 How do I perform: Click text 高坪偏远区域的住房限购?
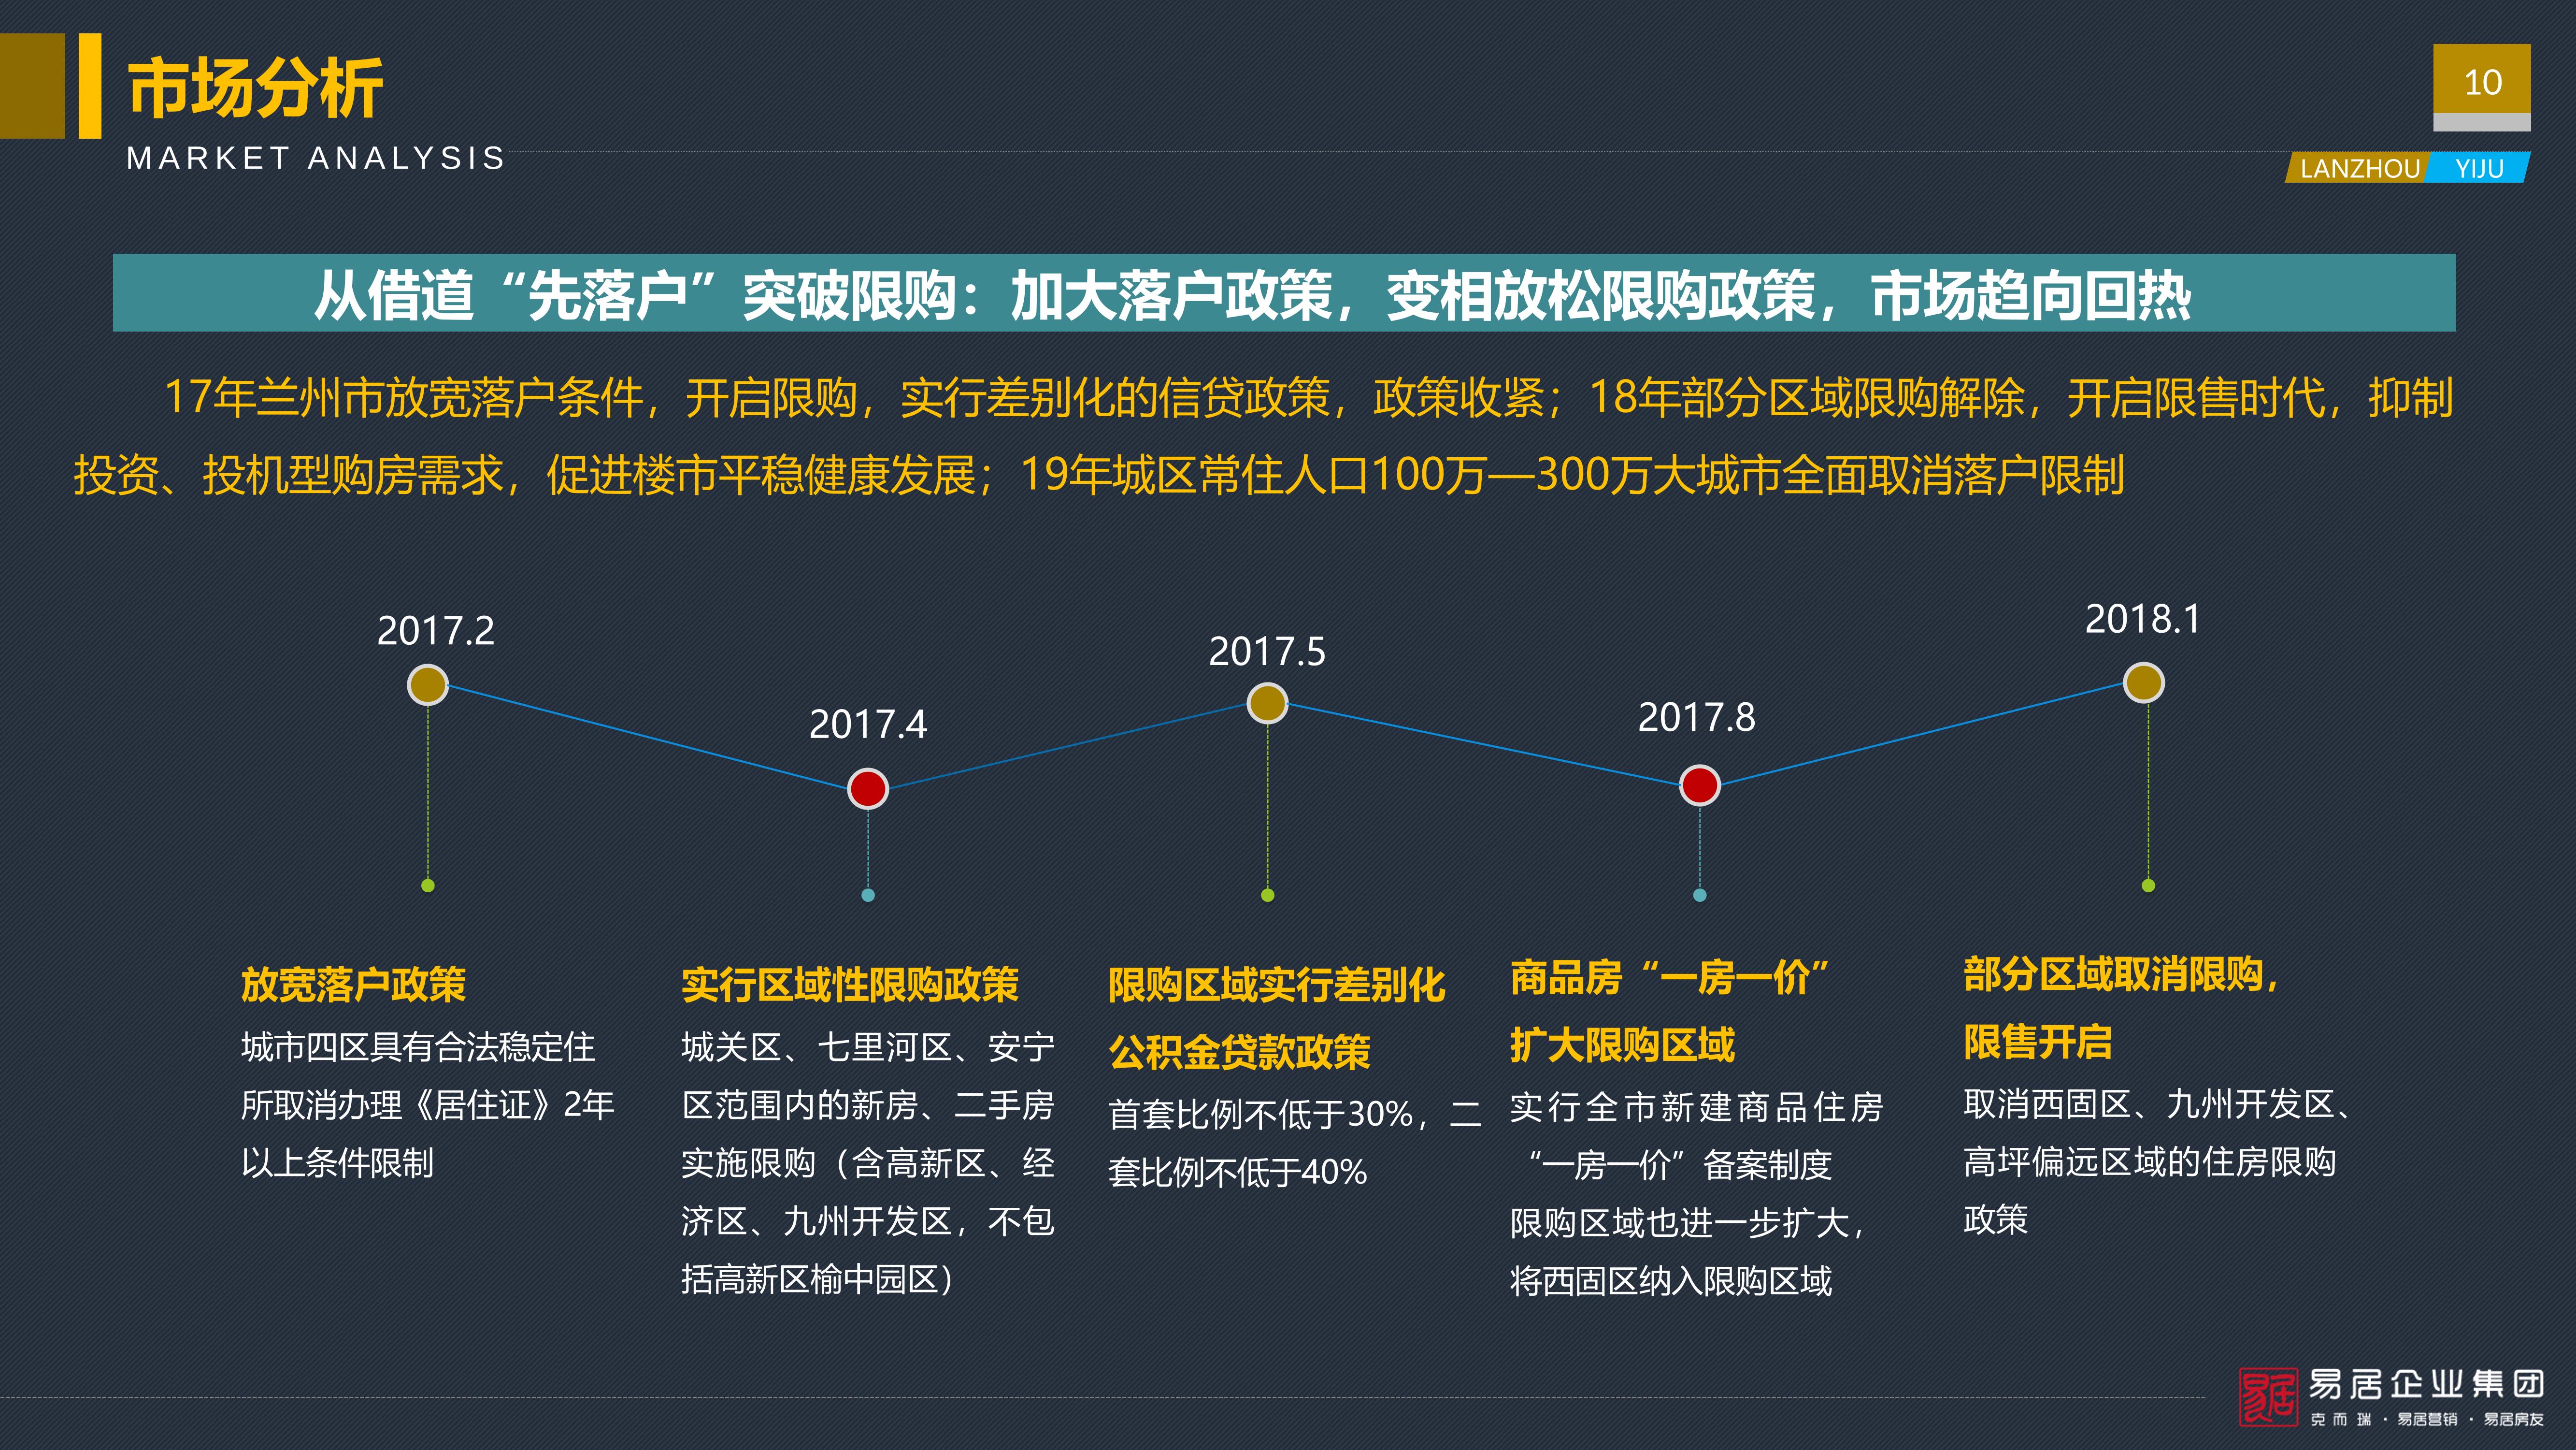pyautogui.click(x=2150, y=1162)
